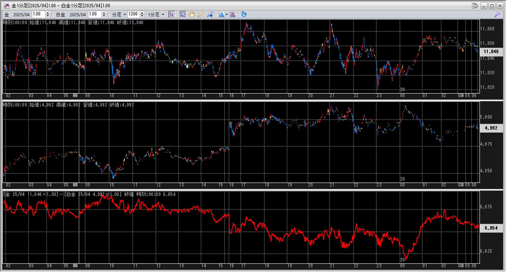Activate the hand pan tool

[192, 15]
